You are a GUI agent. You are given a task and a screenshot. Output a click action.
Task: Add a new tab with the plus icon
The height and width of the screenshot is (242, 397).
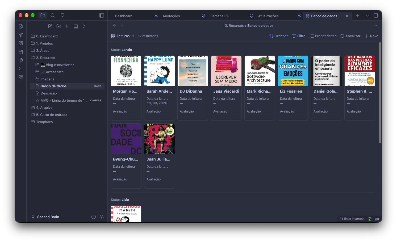coord(357,16)
